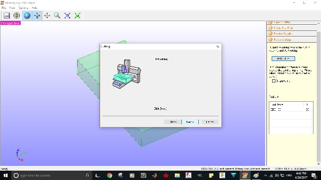
Task: Open Sticky Notes from the taskbar
Action: pos(211,175)
